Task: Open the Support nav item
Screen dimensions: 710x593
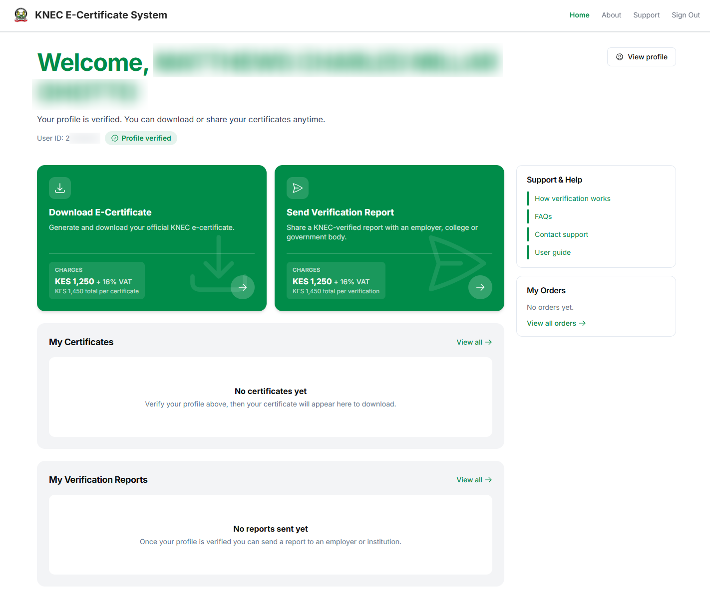Action: 647,15
